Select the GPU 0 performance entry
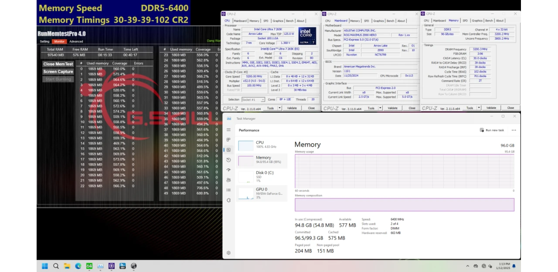558x272 pixels. tap(262, 193)
